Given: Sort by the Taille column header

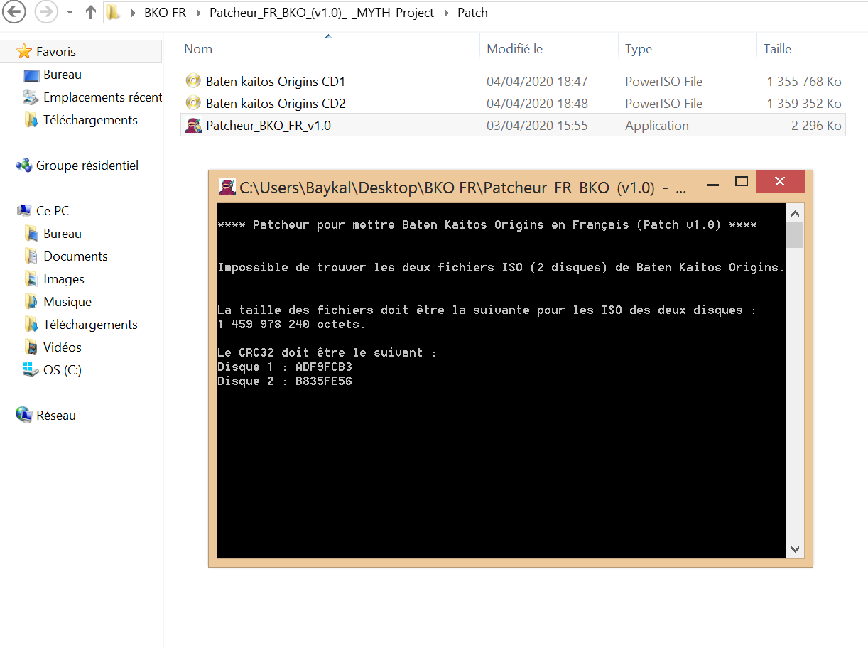Looking at the screenshot, I should 777,49.
